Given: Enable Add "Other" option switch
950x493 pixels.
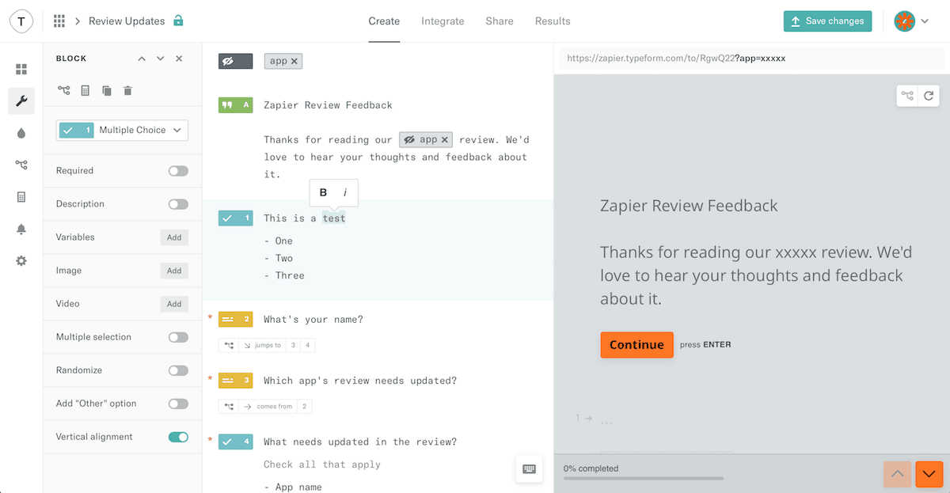Looking at the screenshot, I should tap(178, 404).
